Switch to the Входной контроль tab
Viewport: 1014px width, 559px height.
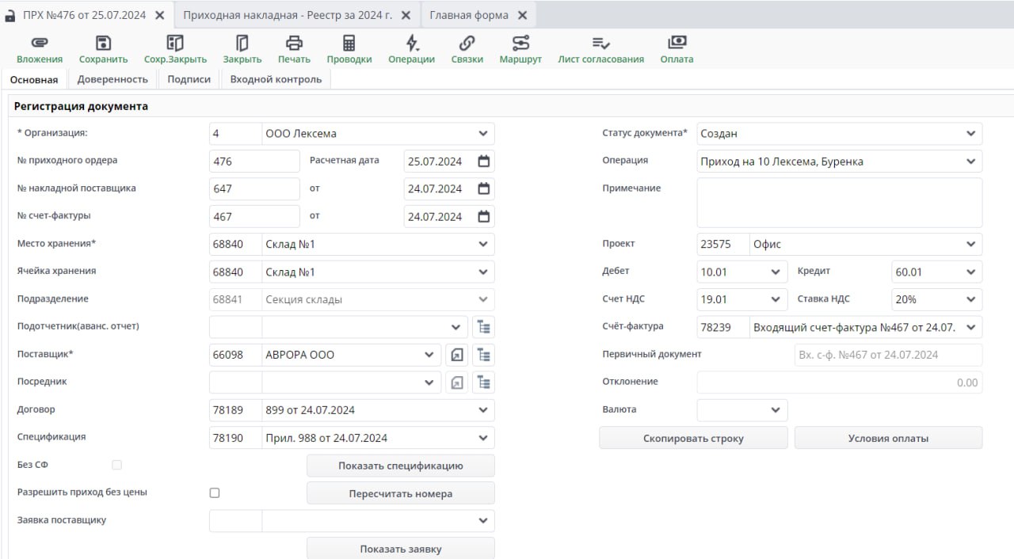pyautogui.click(x=276, y=79)
